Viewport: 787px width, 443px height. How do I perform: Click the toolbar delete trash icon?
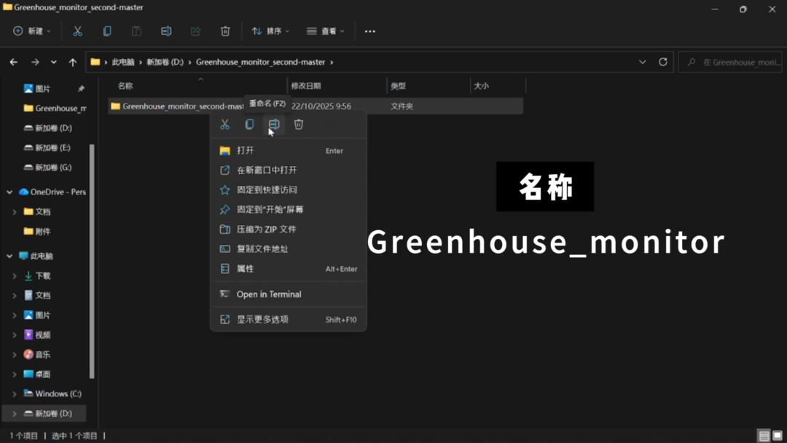point(225,31)
